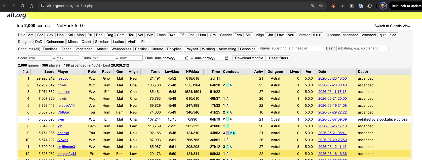
Task: Focus the Player substring search field
Action: coord(297,48)
